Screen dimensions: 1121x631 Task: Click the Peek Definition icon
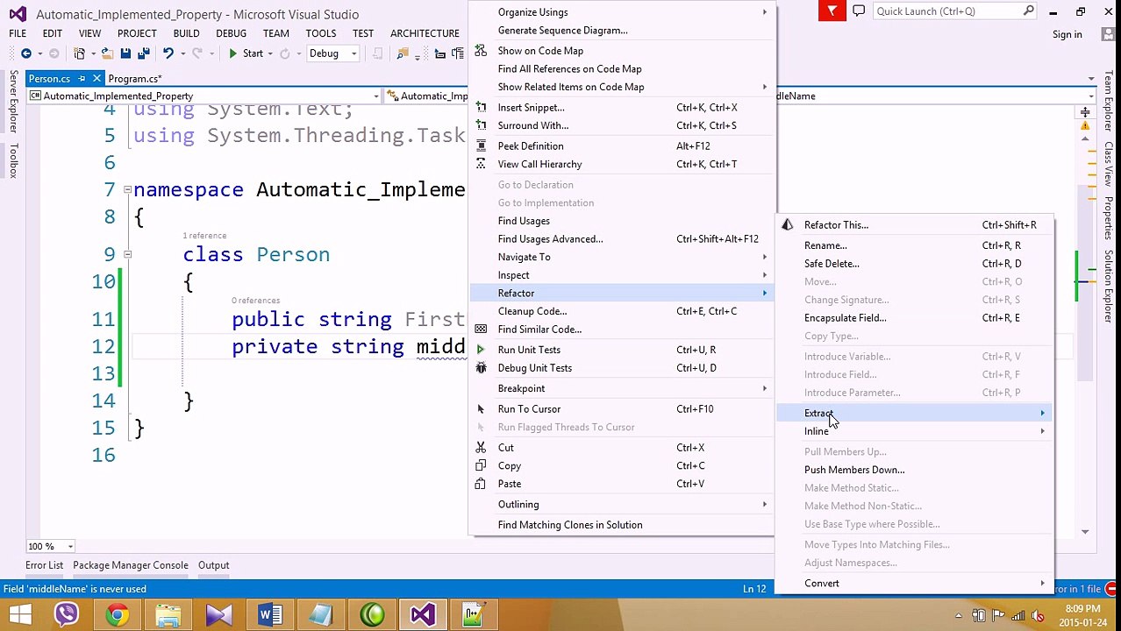481,146
